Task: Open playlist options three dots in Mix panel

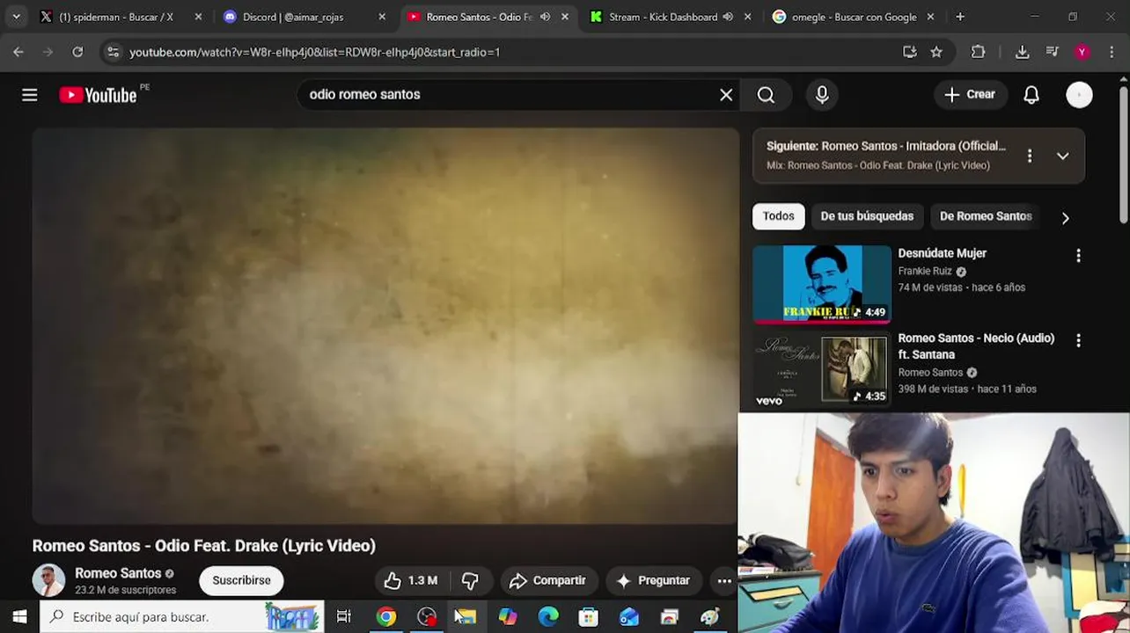Action: pyautogui.click(x=1030, y=156)
